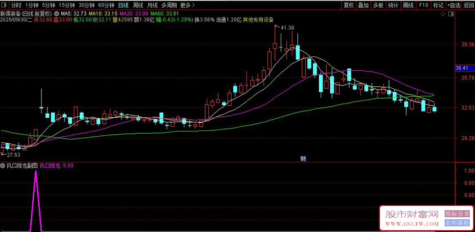The width and height of the screenshot is (475, 232).
Task: Open the F10 company info
Action: pyautogui.click(x=423, y=5)
